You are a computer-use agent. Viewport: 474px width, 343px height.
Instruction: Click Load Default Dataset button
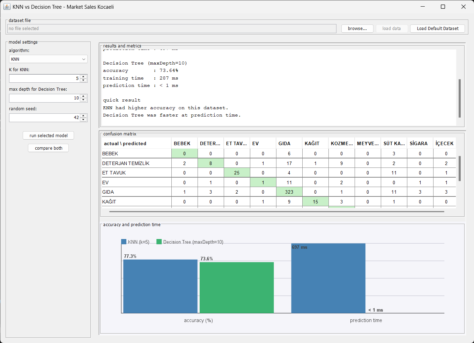tap(438, 29)
